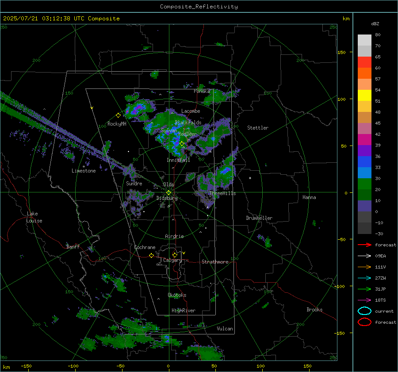Viewport: 398px width, 372px height.
Task: Click the 80-70 dBZ light gray swatch
Action: (364, 40)
